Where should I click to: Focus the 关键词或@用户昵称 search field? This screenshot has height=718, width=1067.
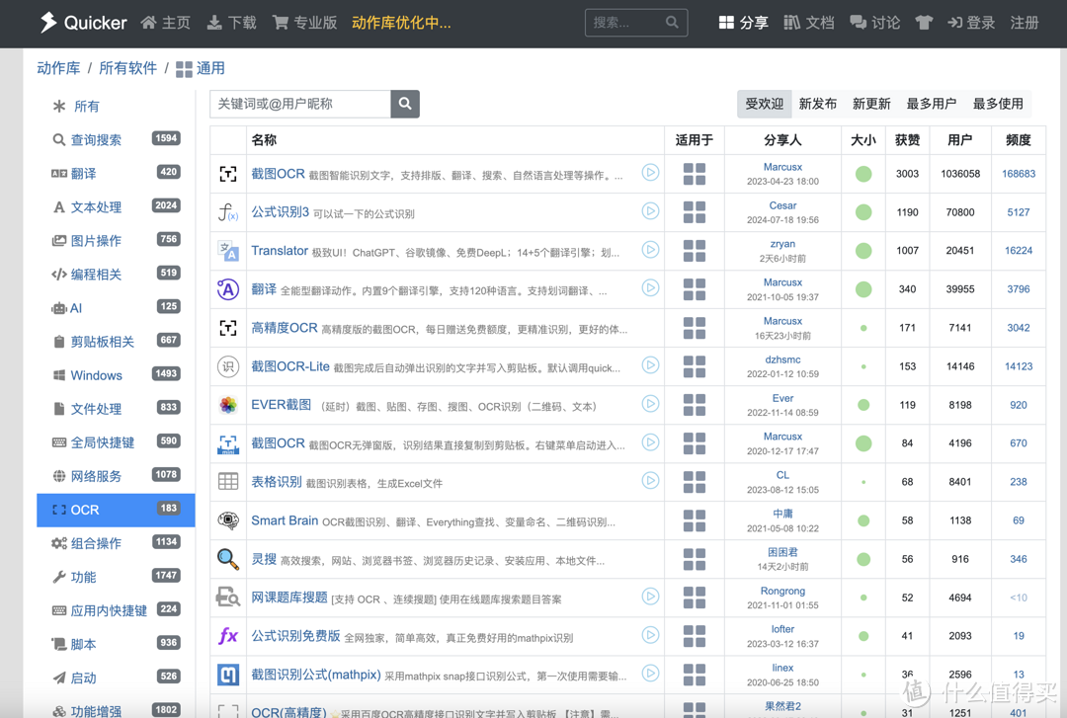point(300,104)
